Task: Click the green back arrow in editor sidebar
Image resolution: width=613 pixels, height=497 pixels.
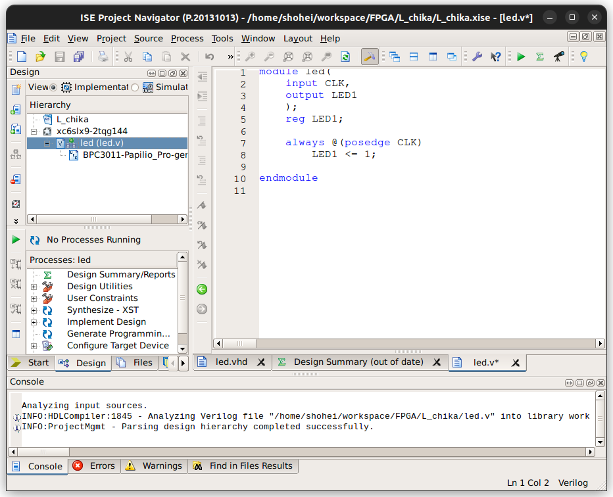Action: coord(202,289)
